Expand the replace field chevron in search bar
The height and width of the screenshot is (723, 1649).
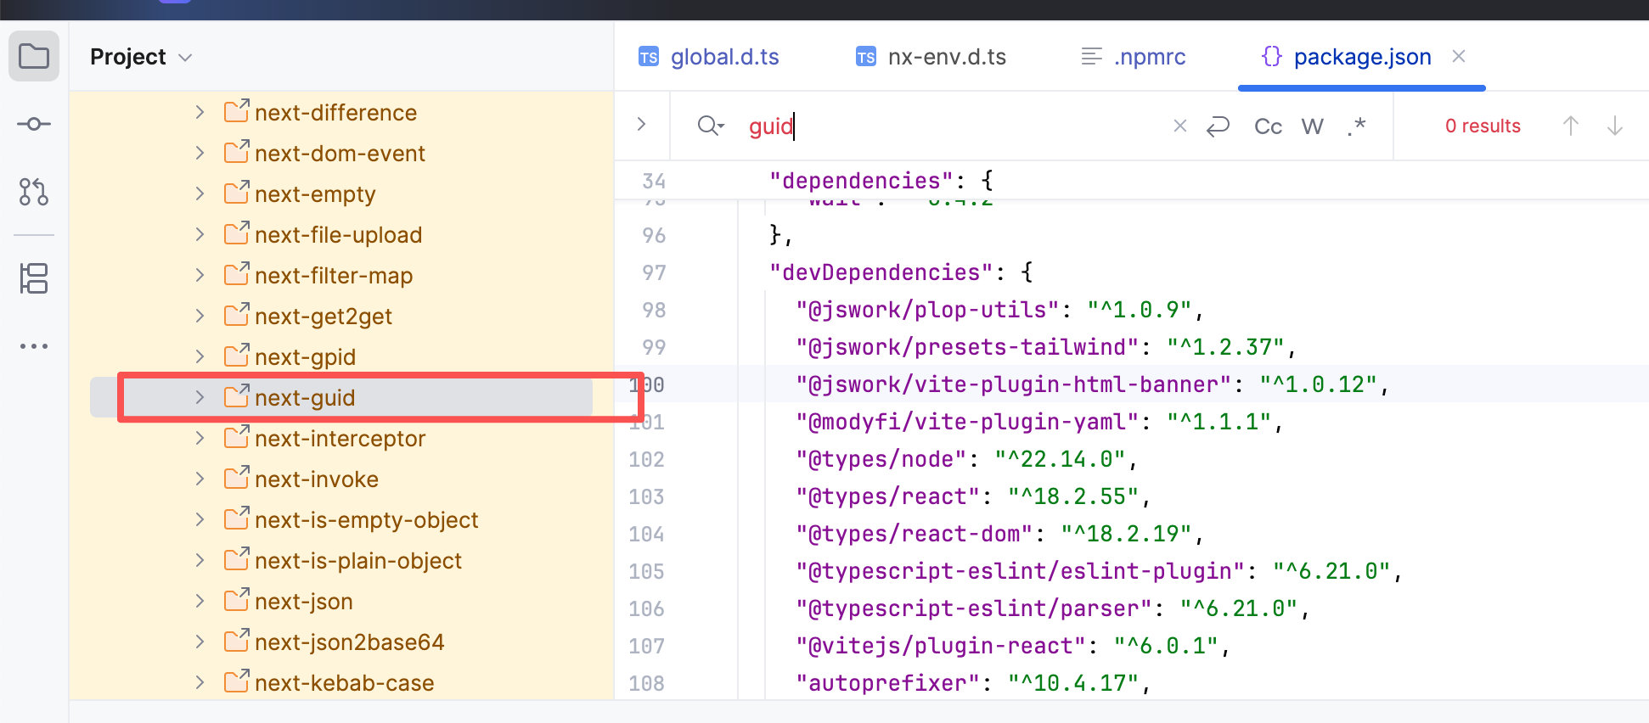tap(641, 125)
